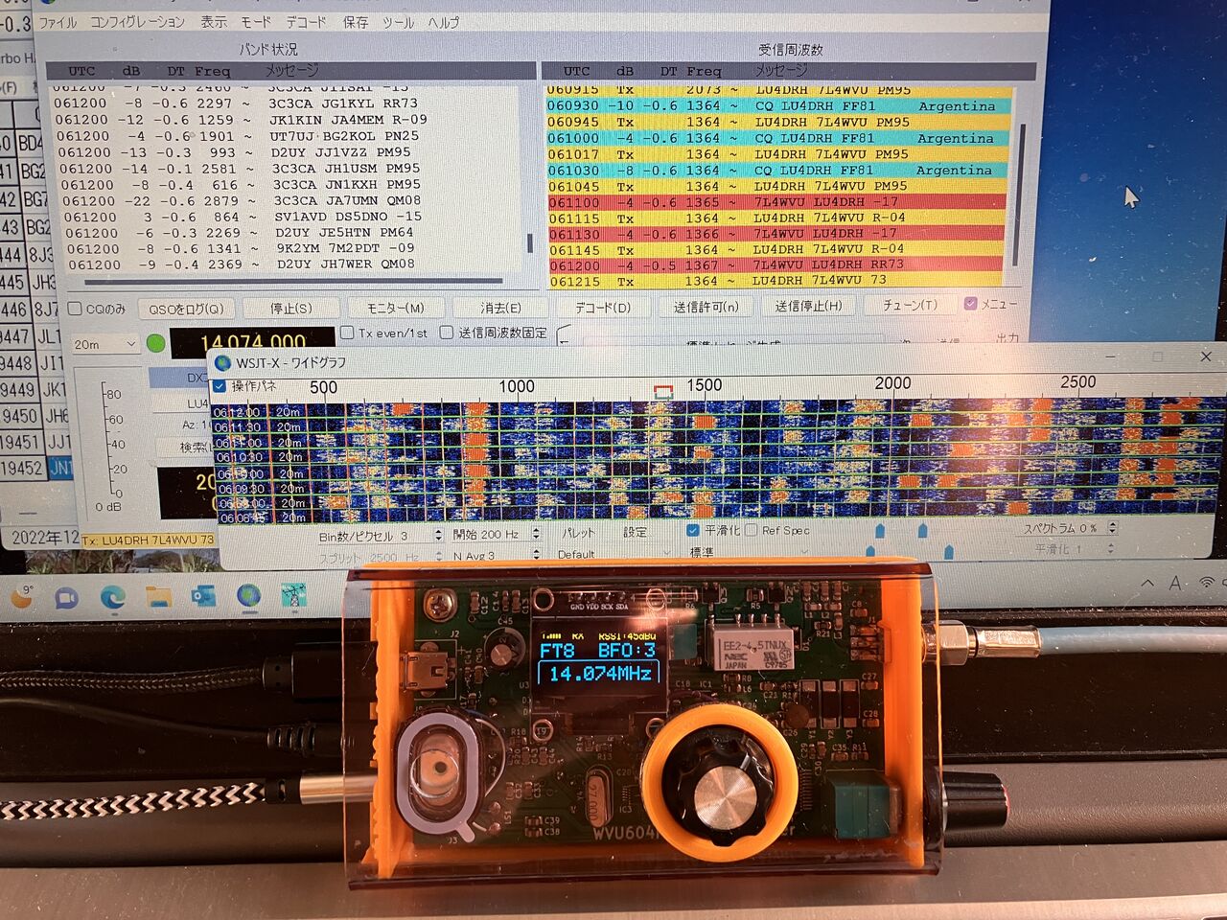The width and height of the screenshot is (1227, 920).
Task: Adjust the N Avg 3 spinner arrows
Action: (536, 555)
